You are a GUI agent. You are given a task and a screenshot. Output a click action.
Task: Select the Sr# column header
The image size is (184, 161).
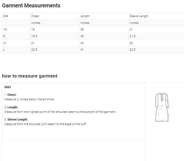coord(5,16)
